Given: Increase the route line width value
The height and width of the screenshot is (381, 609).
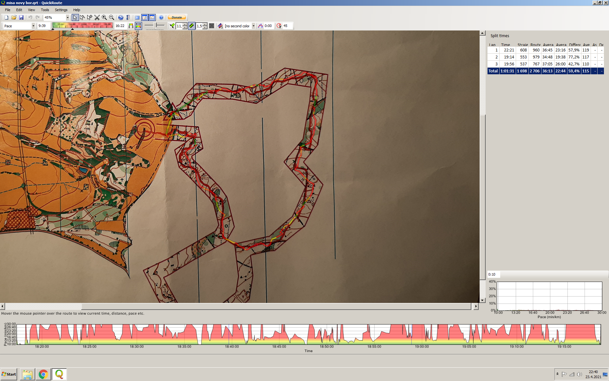Looking at the screenshot, I should [x=185, y=24].
